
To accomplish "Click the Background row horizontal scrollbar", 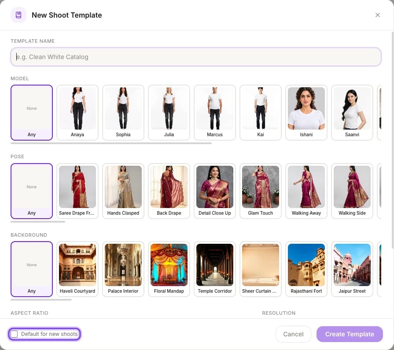I will 41,300.
